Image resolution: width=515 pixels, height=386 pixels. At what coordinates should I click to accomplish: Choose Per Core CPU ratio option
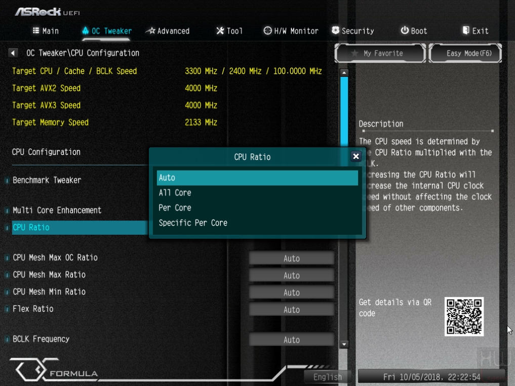click(257, 208)
